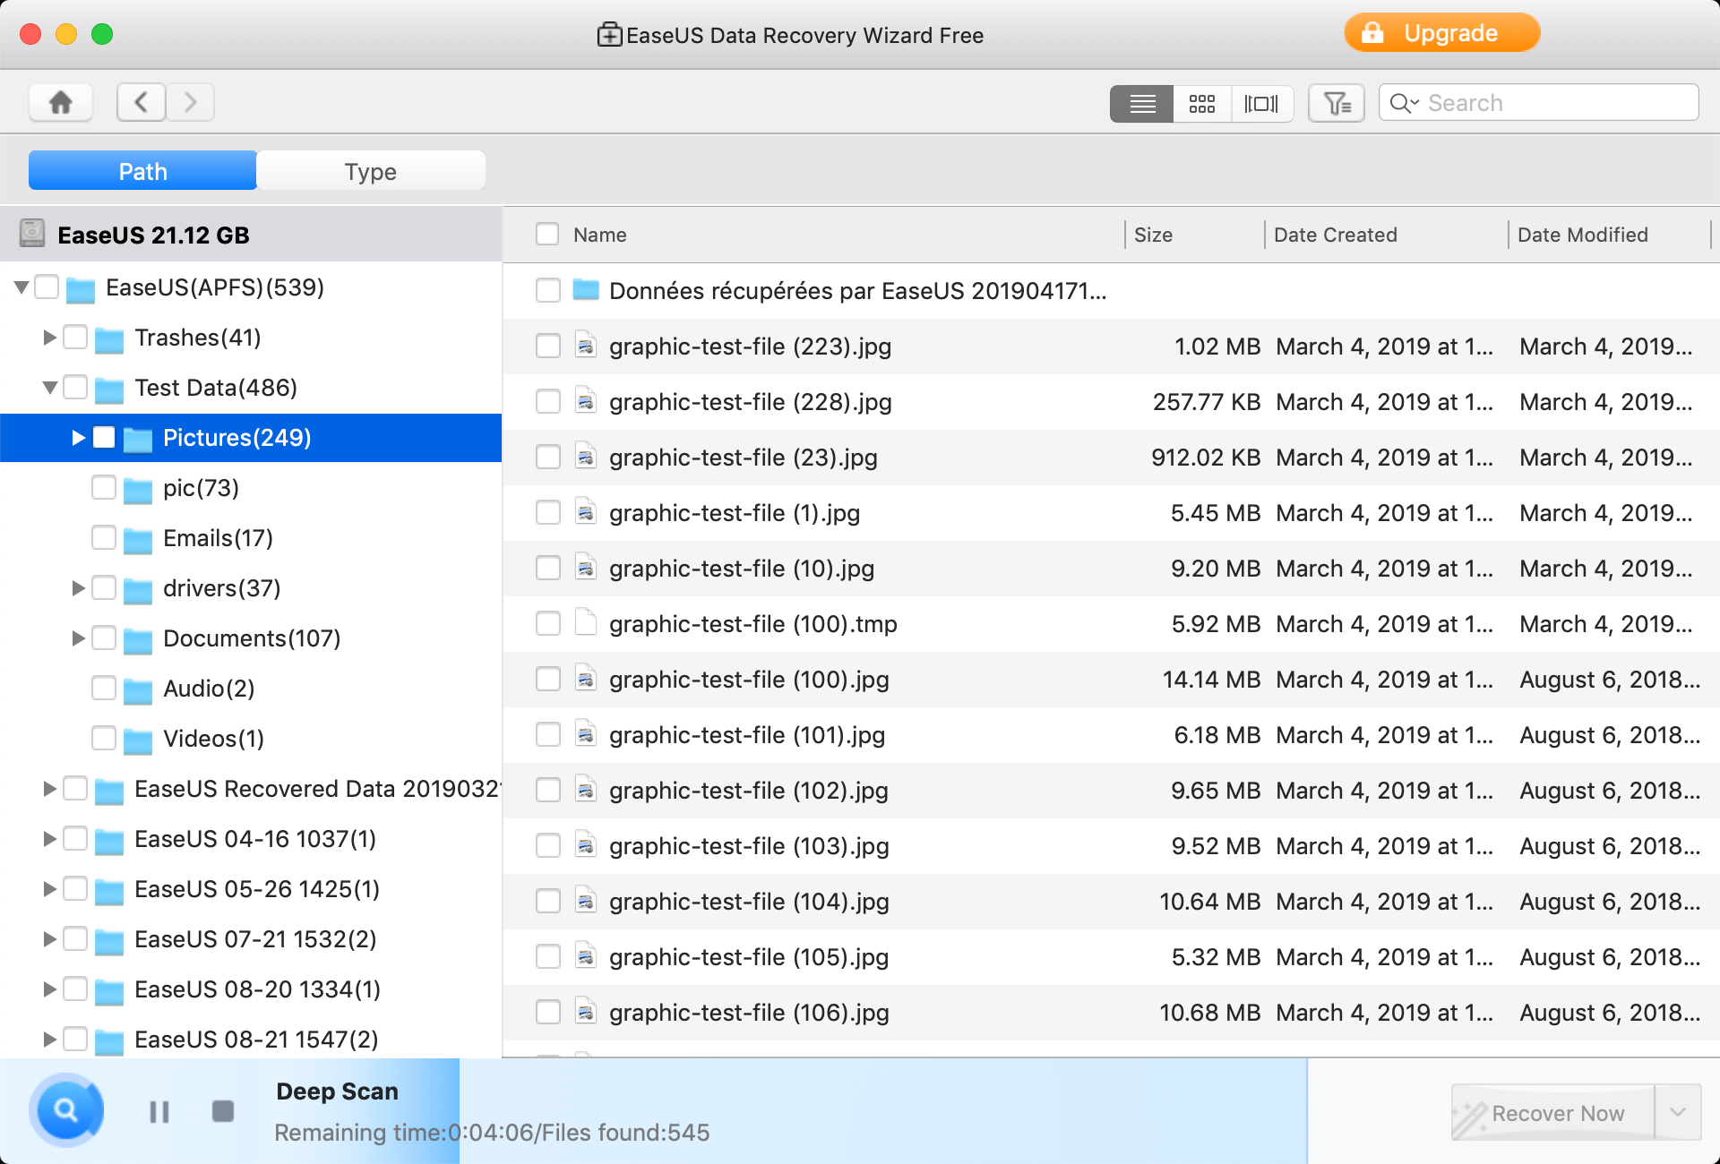The width and height of the screenshot is (1720, 1164).
Task: Click the Upgrade button
Action: pyautogui.click(x=1441, y=33)
